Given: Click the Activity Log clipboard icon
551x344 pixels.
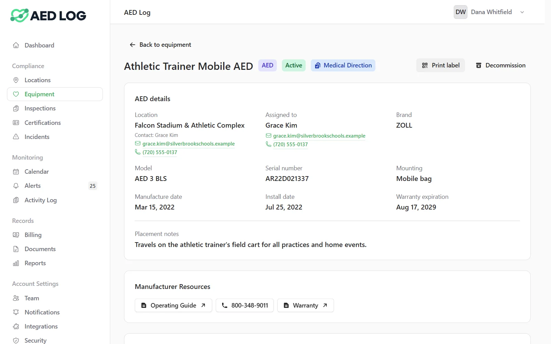Looking at the screenshot, I should 16,200.
